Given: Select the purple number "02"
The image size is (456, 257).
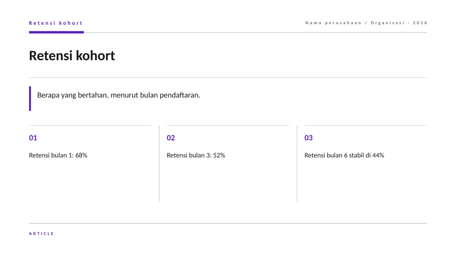Looking at the screenshot, I should tap(171, 138).
